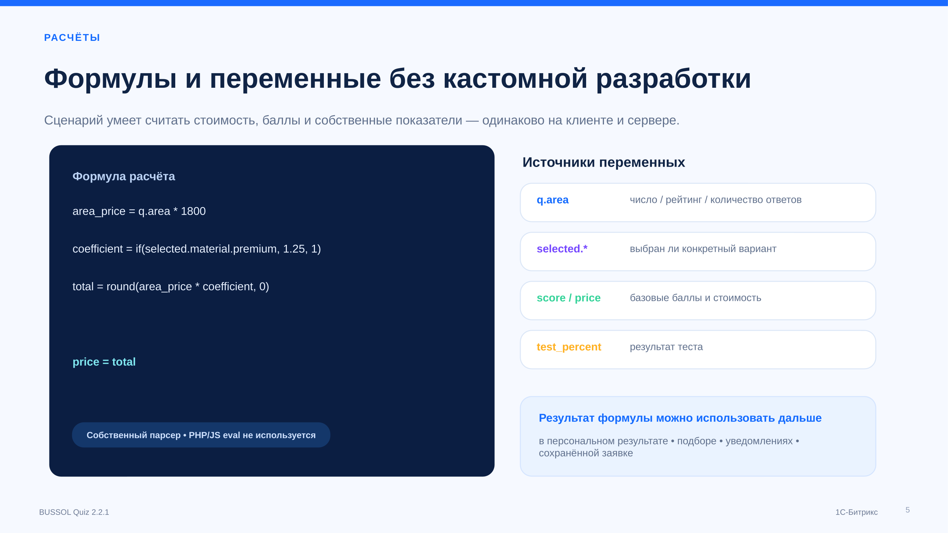
Task: Click the 'Собственный парсер • PHP/JS eval не используется' pill
Action: click(x=201, y=435)
